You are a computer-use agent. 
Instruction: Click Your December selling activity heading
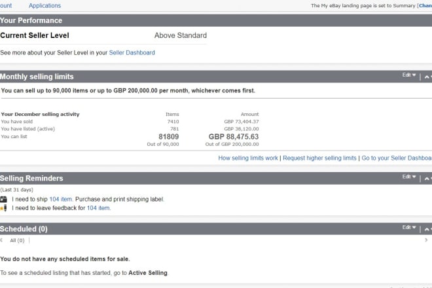click(x=40, y=114)
